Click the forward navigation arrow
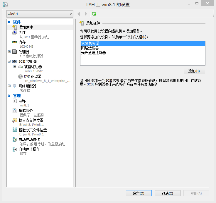 tap(86, 14)
